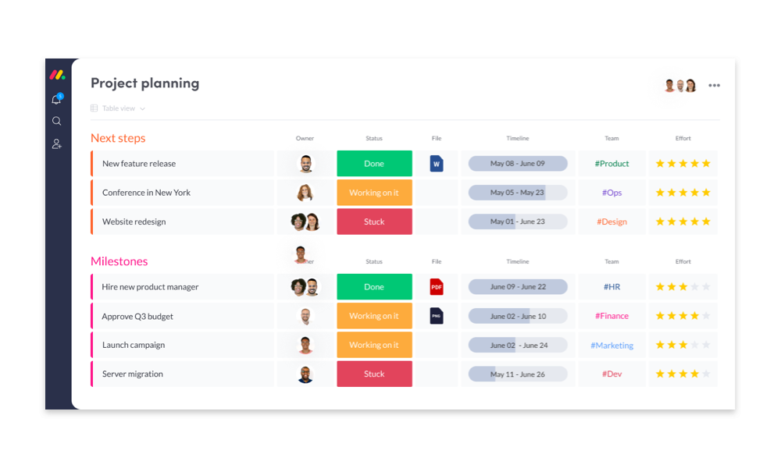Click timeline May 01 - June 23
781x468 pixels.
tap(518, 222)
